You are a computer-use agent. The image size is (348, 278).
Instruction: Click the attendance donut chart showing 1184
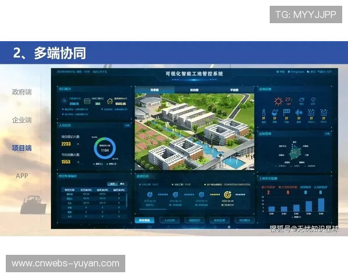(105, 148)
